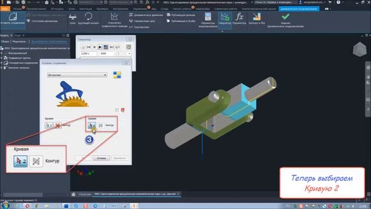Open the Output Grapher tool
This screenshot has height=209, width=371.
115,20
